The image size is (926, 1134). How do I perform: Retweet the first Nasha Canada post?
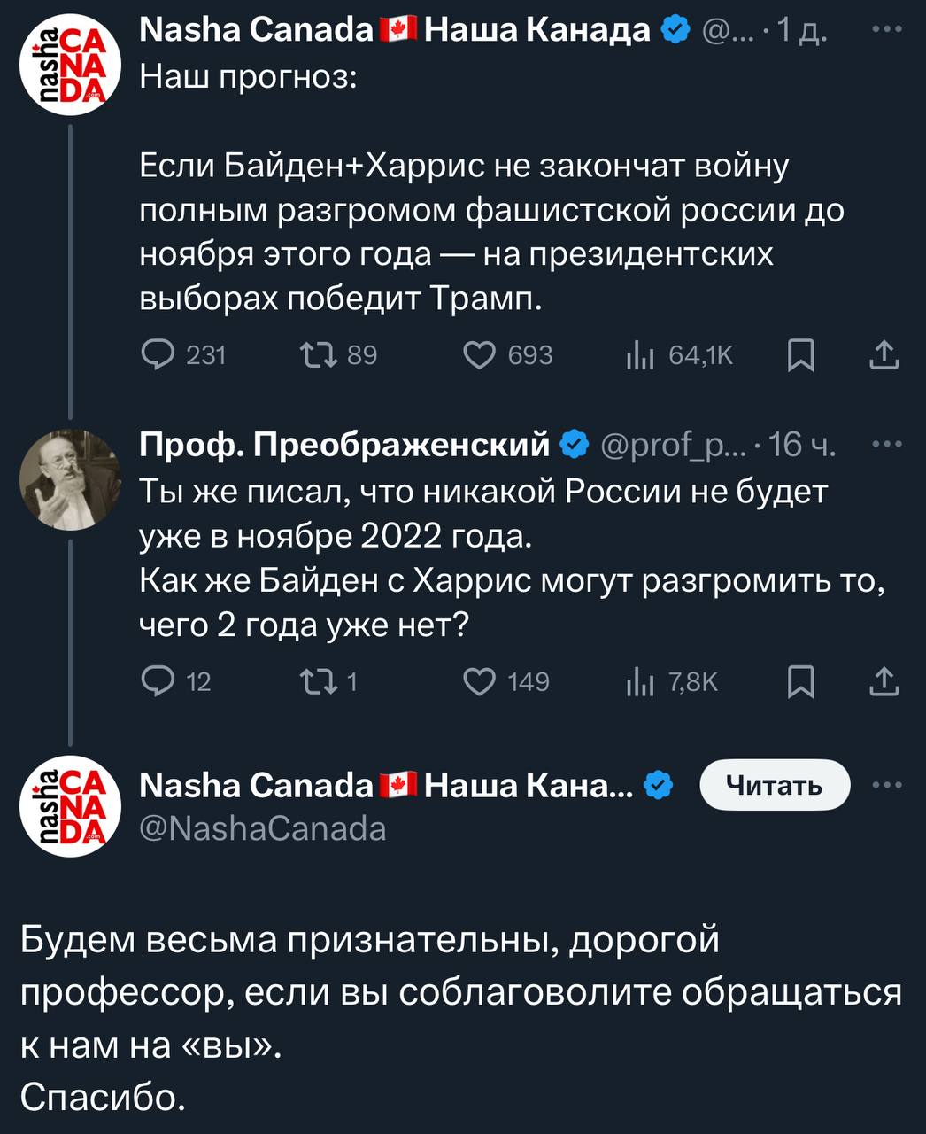[x=319, y=355]
